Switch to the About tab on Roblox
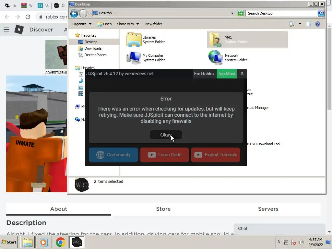The width and height of the screenshot is (332, 249). coord(59,209)
